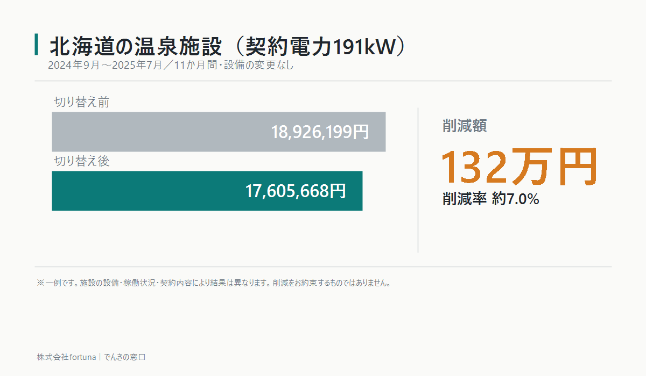Click the vertical divider beside the bar chart
The image size is (646, 376).
click(418, 180)
